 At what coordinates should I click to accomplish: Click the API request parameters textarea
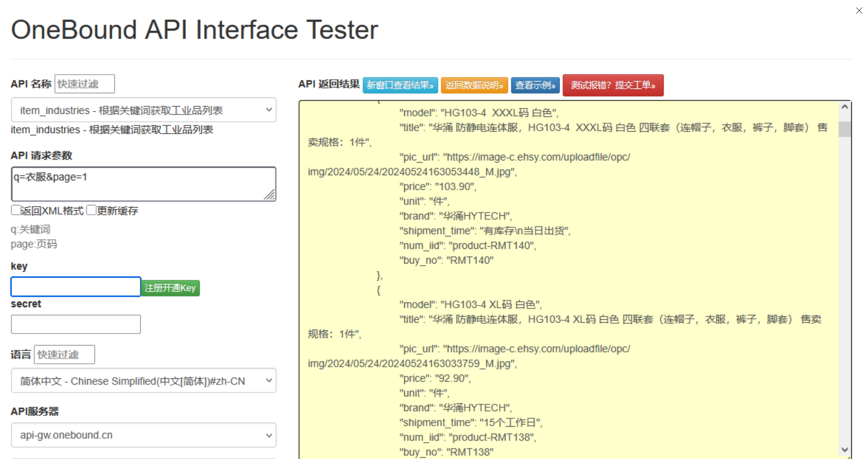point(144,184)
